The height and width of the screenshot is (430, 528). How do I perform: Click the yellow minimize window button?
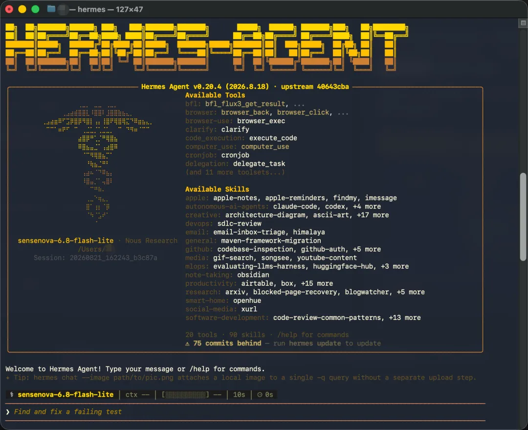click(22, 9)
